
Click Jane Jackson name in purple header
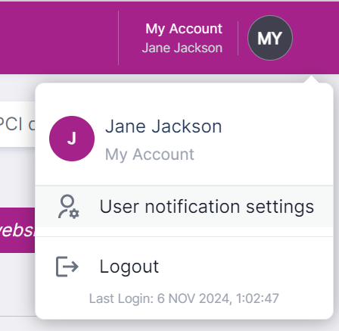pyautogui.click(x=182, y=48)
